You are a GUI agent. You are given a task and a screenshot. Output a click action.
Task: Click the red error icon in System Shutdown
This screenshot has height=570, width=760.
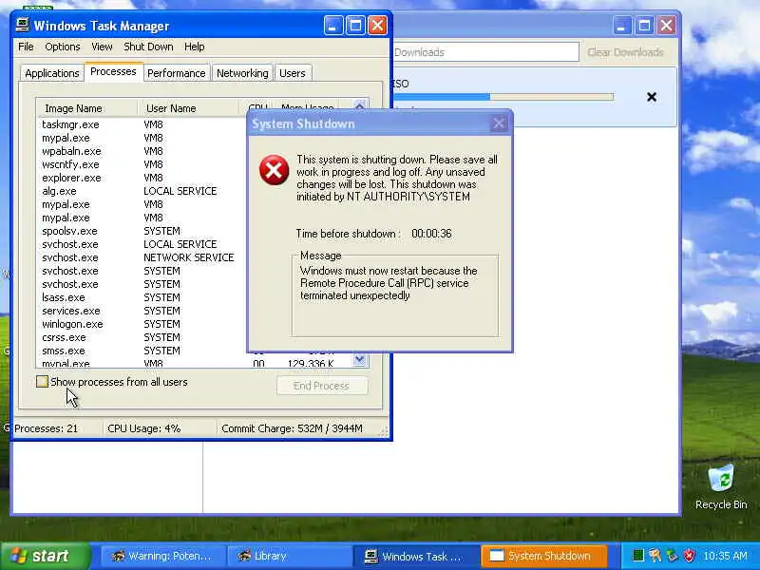pyautogui.click(x=274, y=170)
